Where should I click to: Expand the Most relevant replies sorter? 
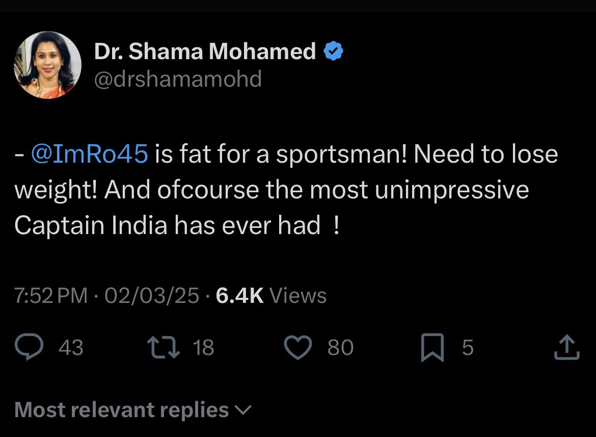coord(122,409)
